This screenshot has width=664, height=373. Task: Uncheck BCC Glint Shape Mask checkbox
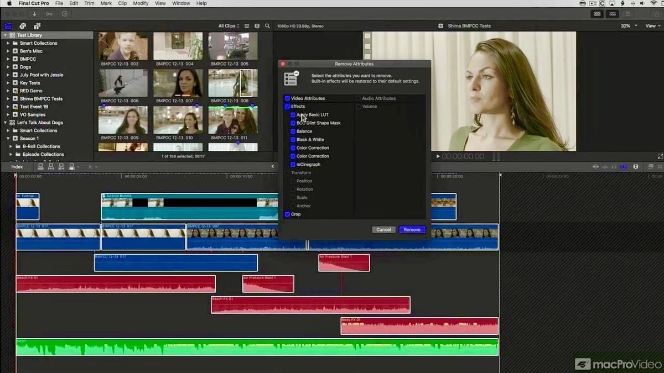(293, 123)
